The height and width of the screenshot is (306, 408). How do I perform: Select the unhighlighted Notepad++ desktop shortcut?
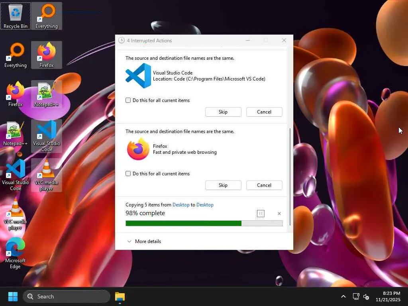point(16,133)
